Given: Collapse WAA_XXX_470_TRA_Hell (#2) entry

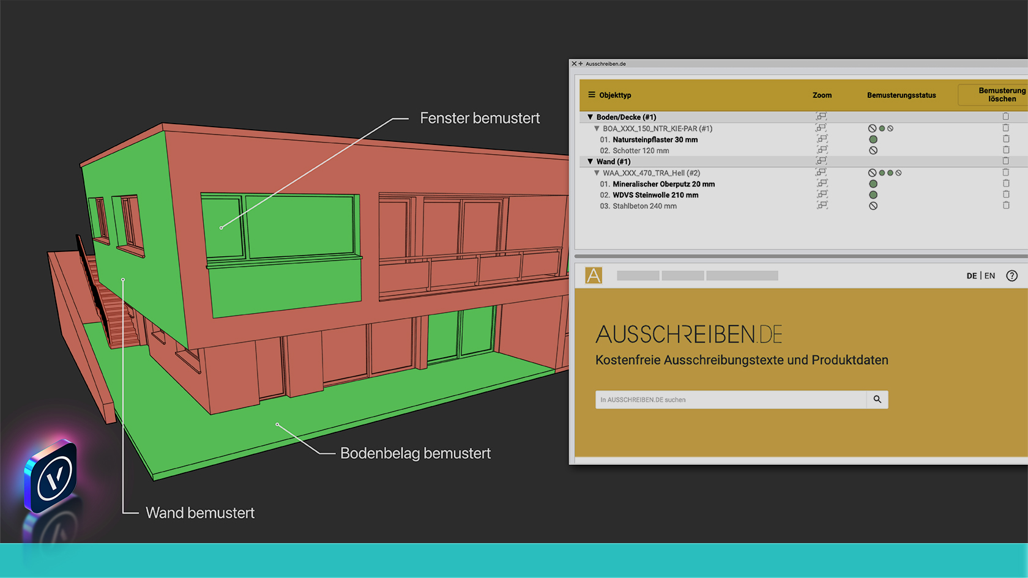Looking at the screenshot, I should point(597,173).
